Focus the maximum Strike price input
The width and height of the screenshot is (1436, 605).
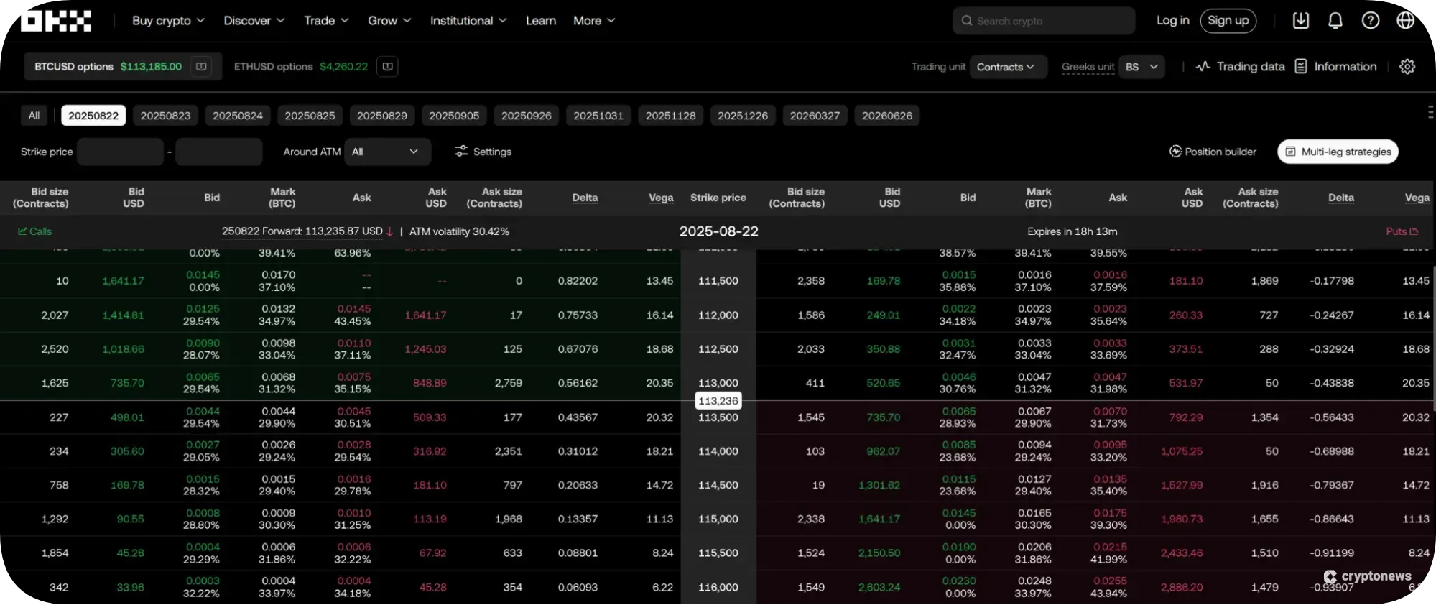[x=219, y=152]
